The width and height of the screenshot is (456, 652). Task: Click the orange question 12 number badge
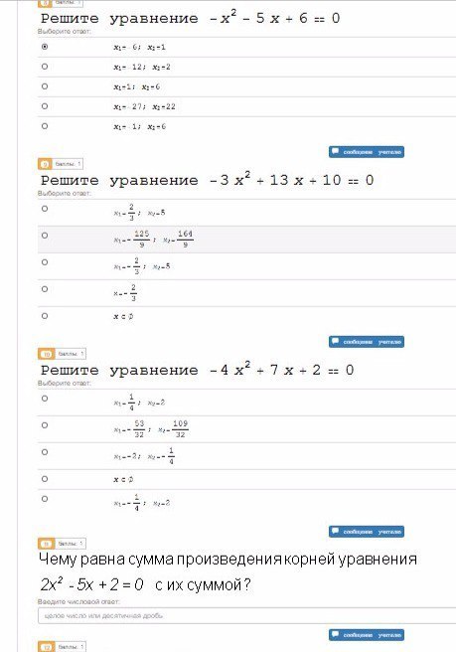(x=46, y=647)
